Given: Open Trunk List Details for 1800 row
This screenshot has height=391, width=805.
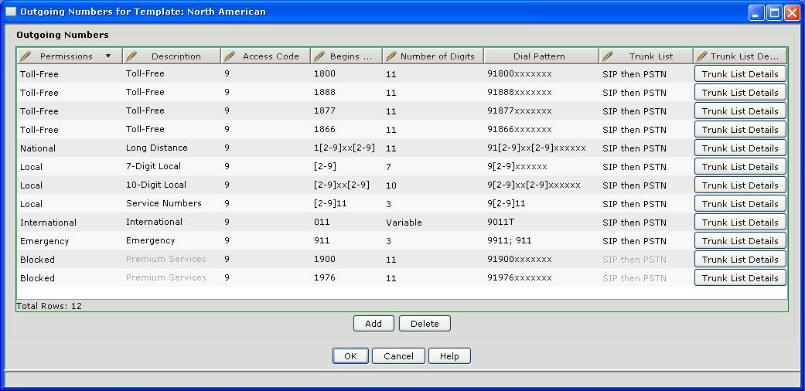Looking at the screenshot, I should (740, 74).
